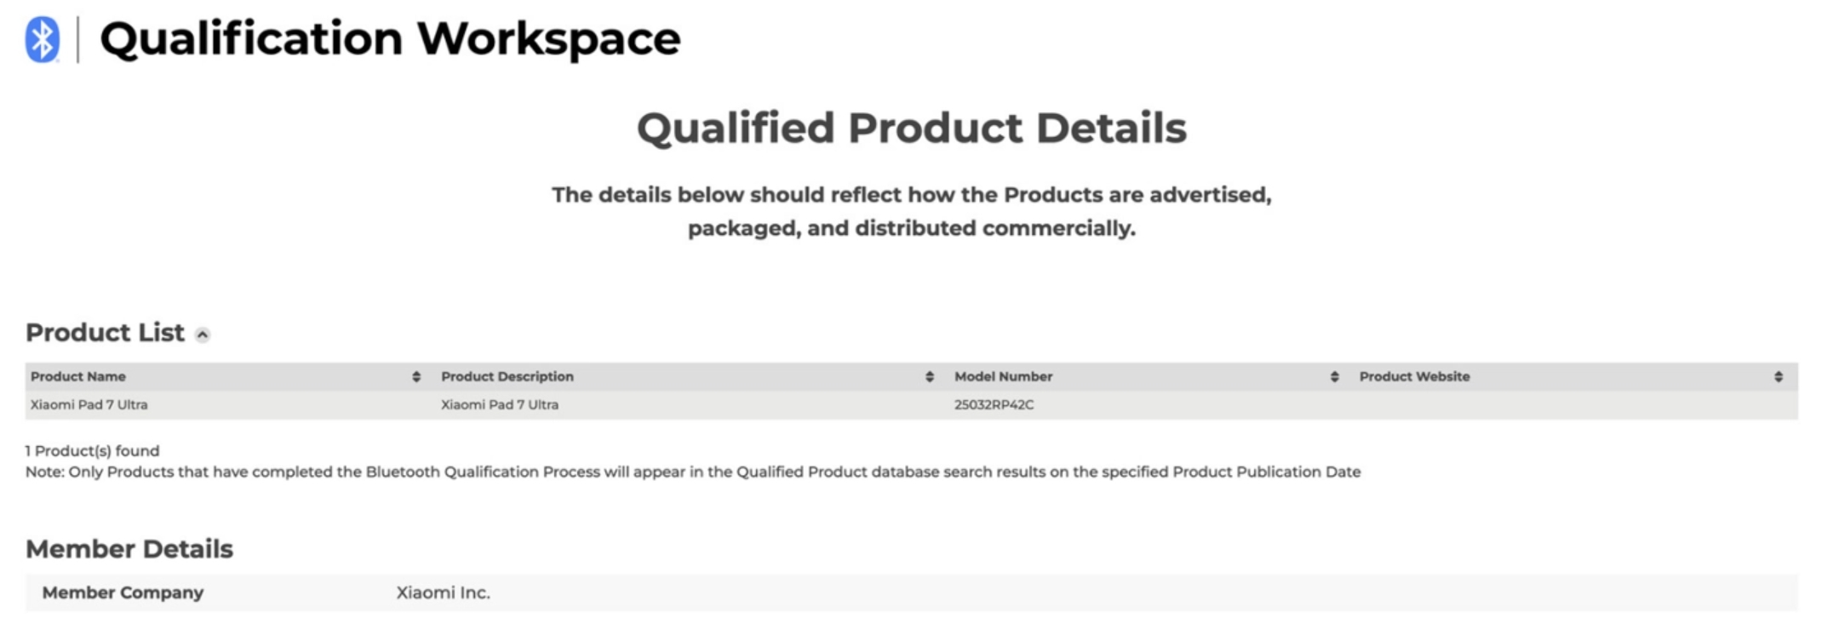Click the Bluetooth logo icon
The width and height of the screenshot is (1833, 618).
[42, 39]
